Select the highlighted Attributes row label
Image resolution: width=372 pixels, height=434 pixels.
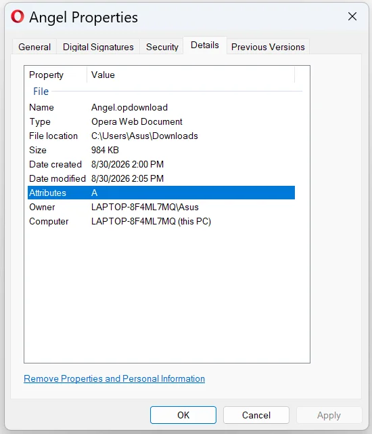[x=47, y=193]
